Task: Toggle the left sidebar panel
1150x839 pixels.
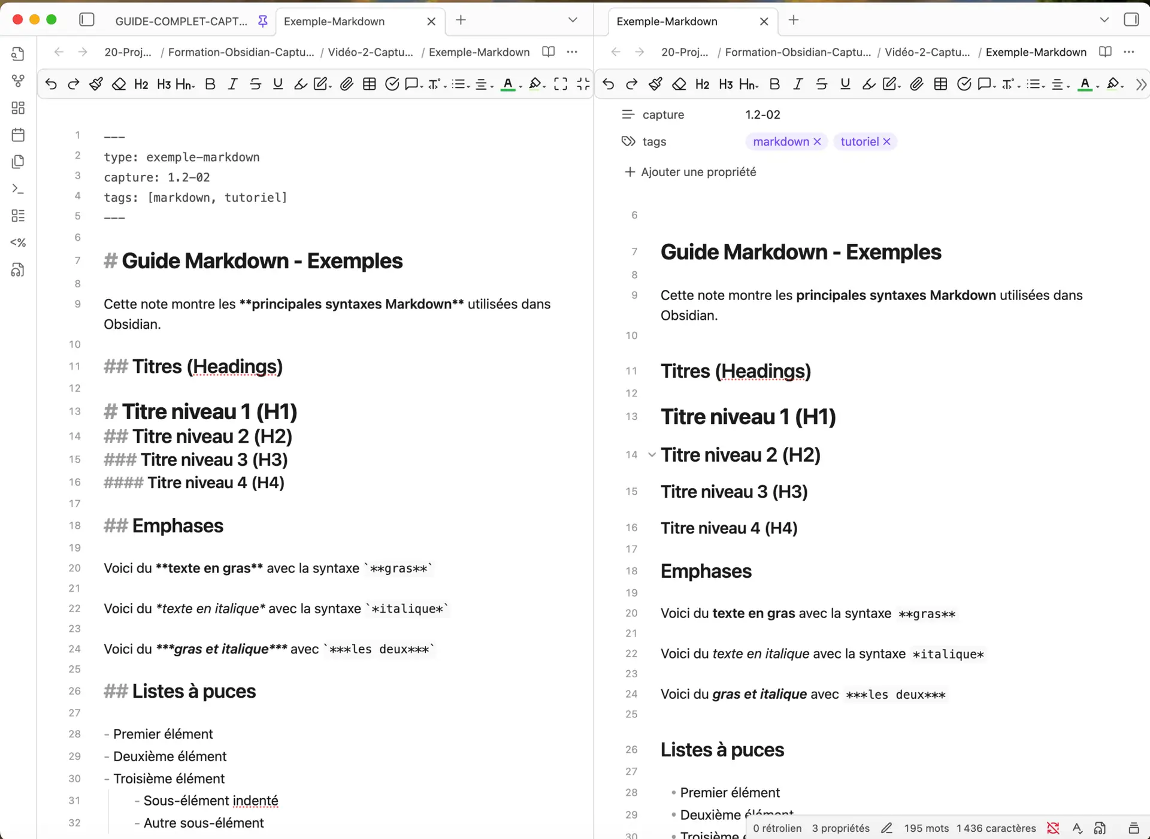Action: tap(87, 20)
